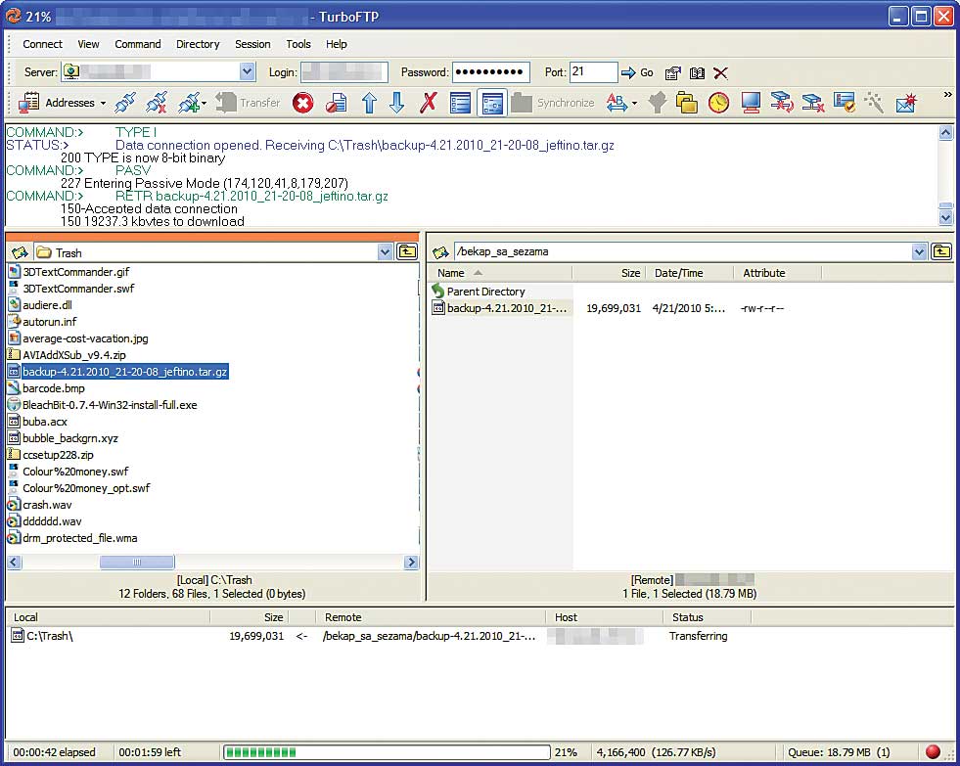The image size is (960, 766).
Task: Click the red status indicator in status bar
Action: click(x=933, y=752)
